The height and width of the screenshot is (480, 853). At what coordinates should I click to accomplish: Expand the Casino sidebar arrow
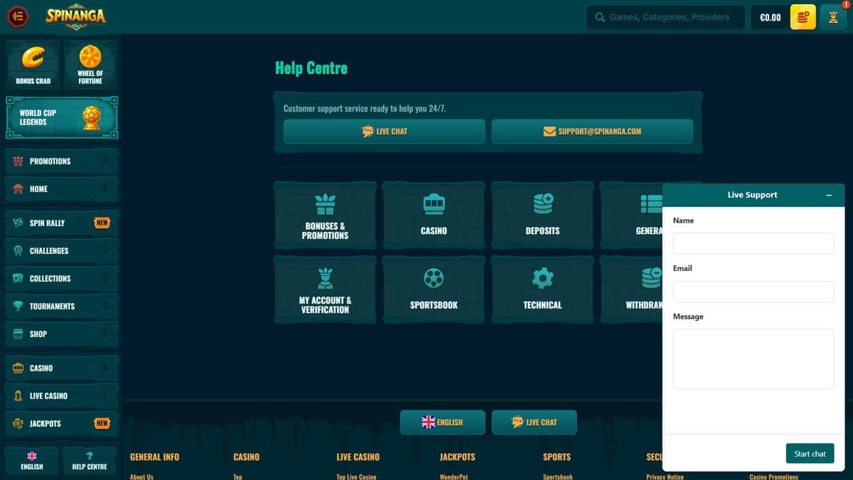106,368
